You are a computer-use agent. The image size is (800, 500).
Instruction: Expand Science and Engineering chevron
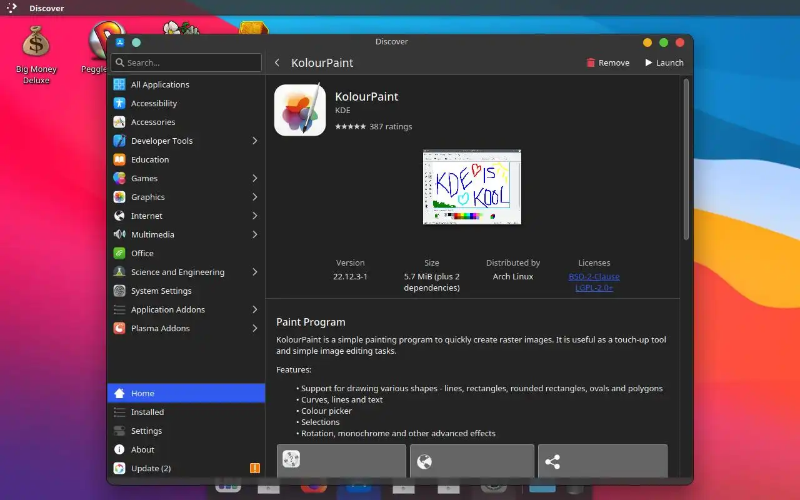(x=254, y=272)
